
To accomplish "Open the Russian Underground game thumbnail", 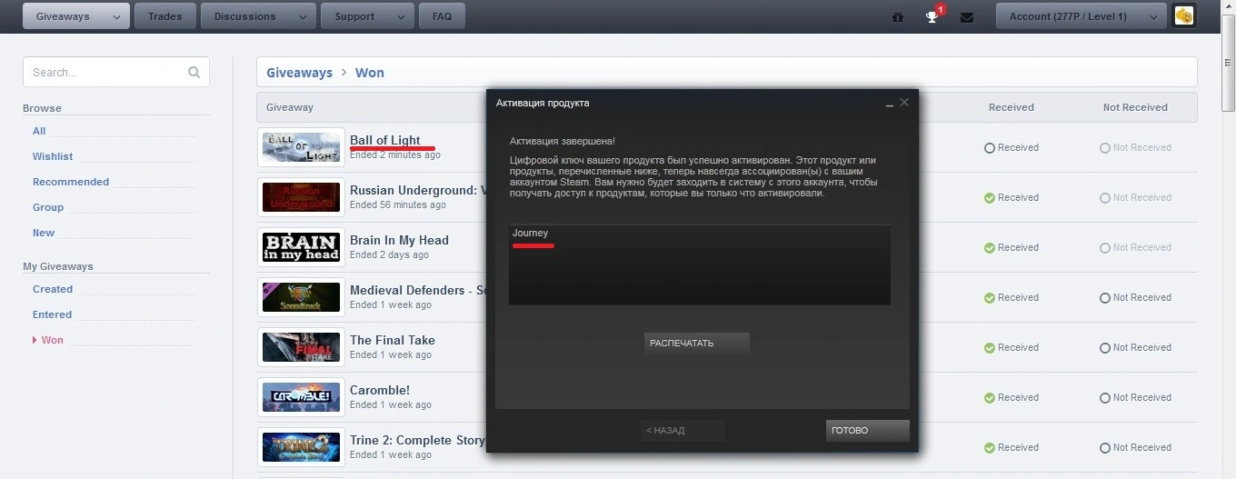I will 301,197.
